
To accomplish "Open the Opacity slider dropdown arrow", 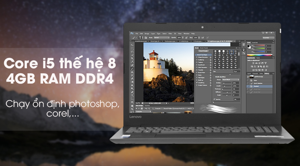I will pyautogui.click(x=183, y=38).
